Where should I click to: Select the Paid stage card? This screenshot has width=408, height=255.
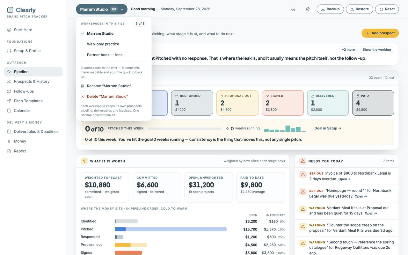[x=373, y=103]
